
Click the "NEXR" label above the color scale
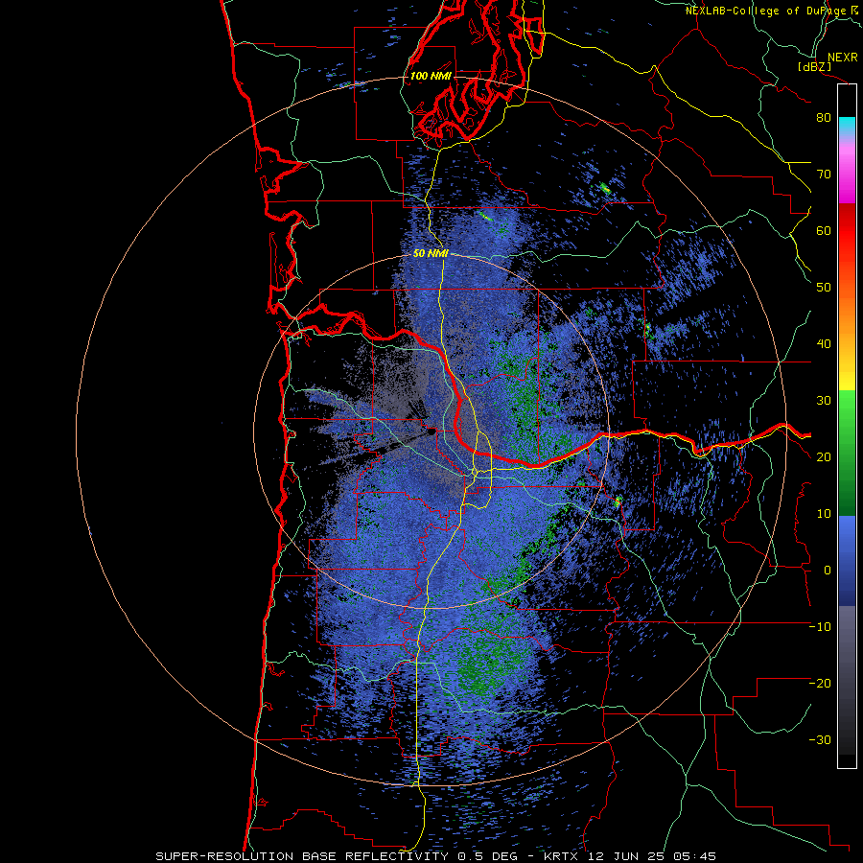click(842, 58)
